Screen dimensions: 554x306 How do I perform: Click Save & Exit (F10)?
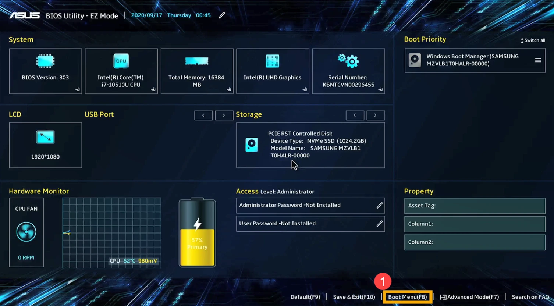(354, 297)
